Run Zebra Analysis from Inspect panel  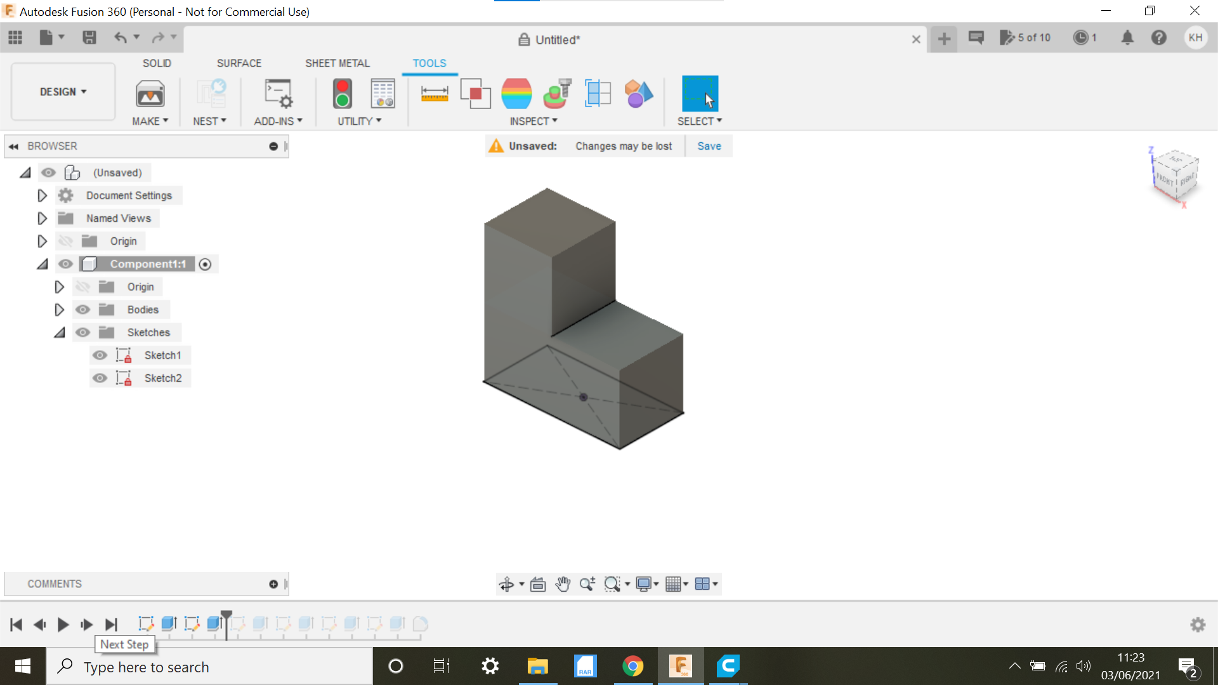516,93
